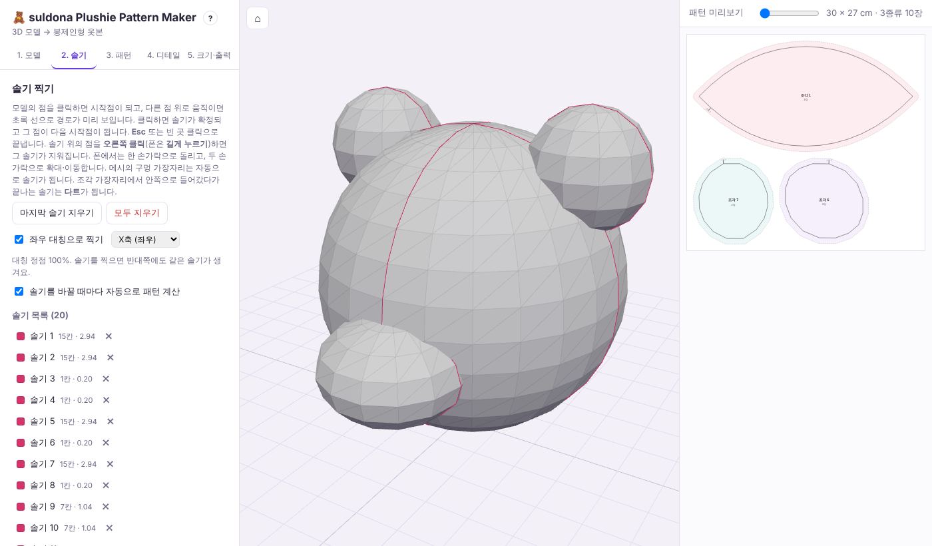Open the help question mark icon
This screenshot has width=932, height=546.
point(210,18)
